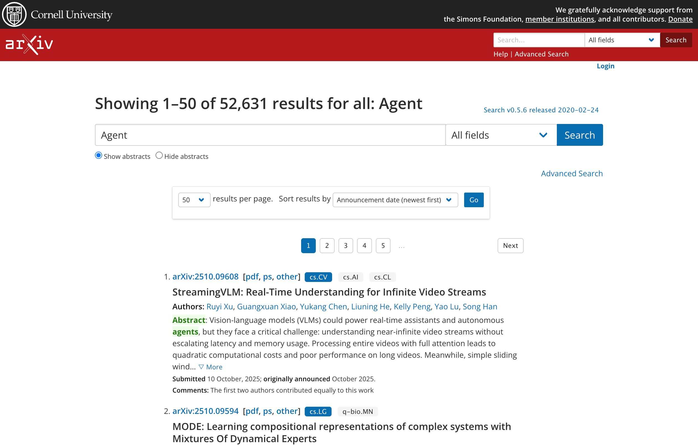Image resolution: width=698 pixels, height=446 pixels.
Task: Go to results page 3
Action: pyautogui.click(x=345, y=246)
